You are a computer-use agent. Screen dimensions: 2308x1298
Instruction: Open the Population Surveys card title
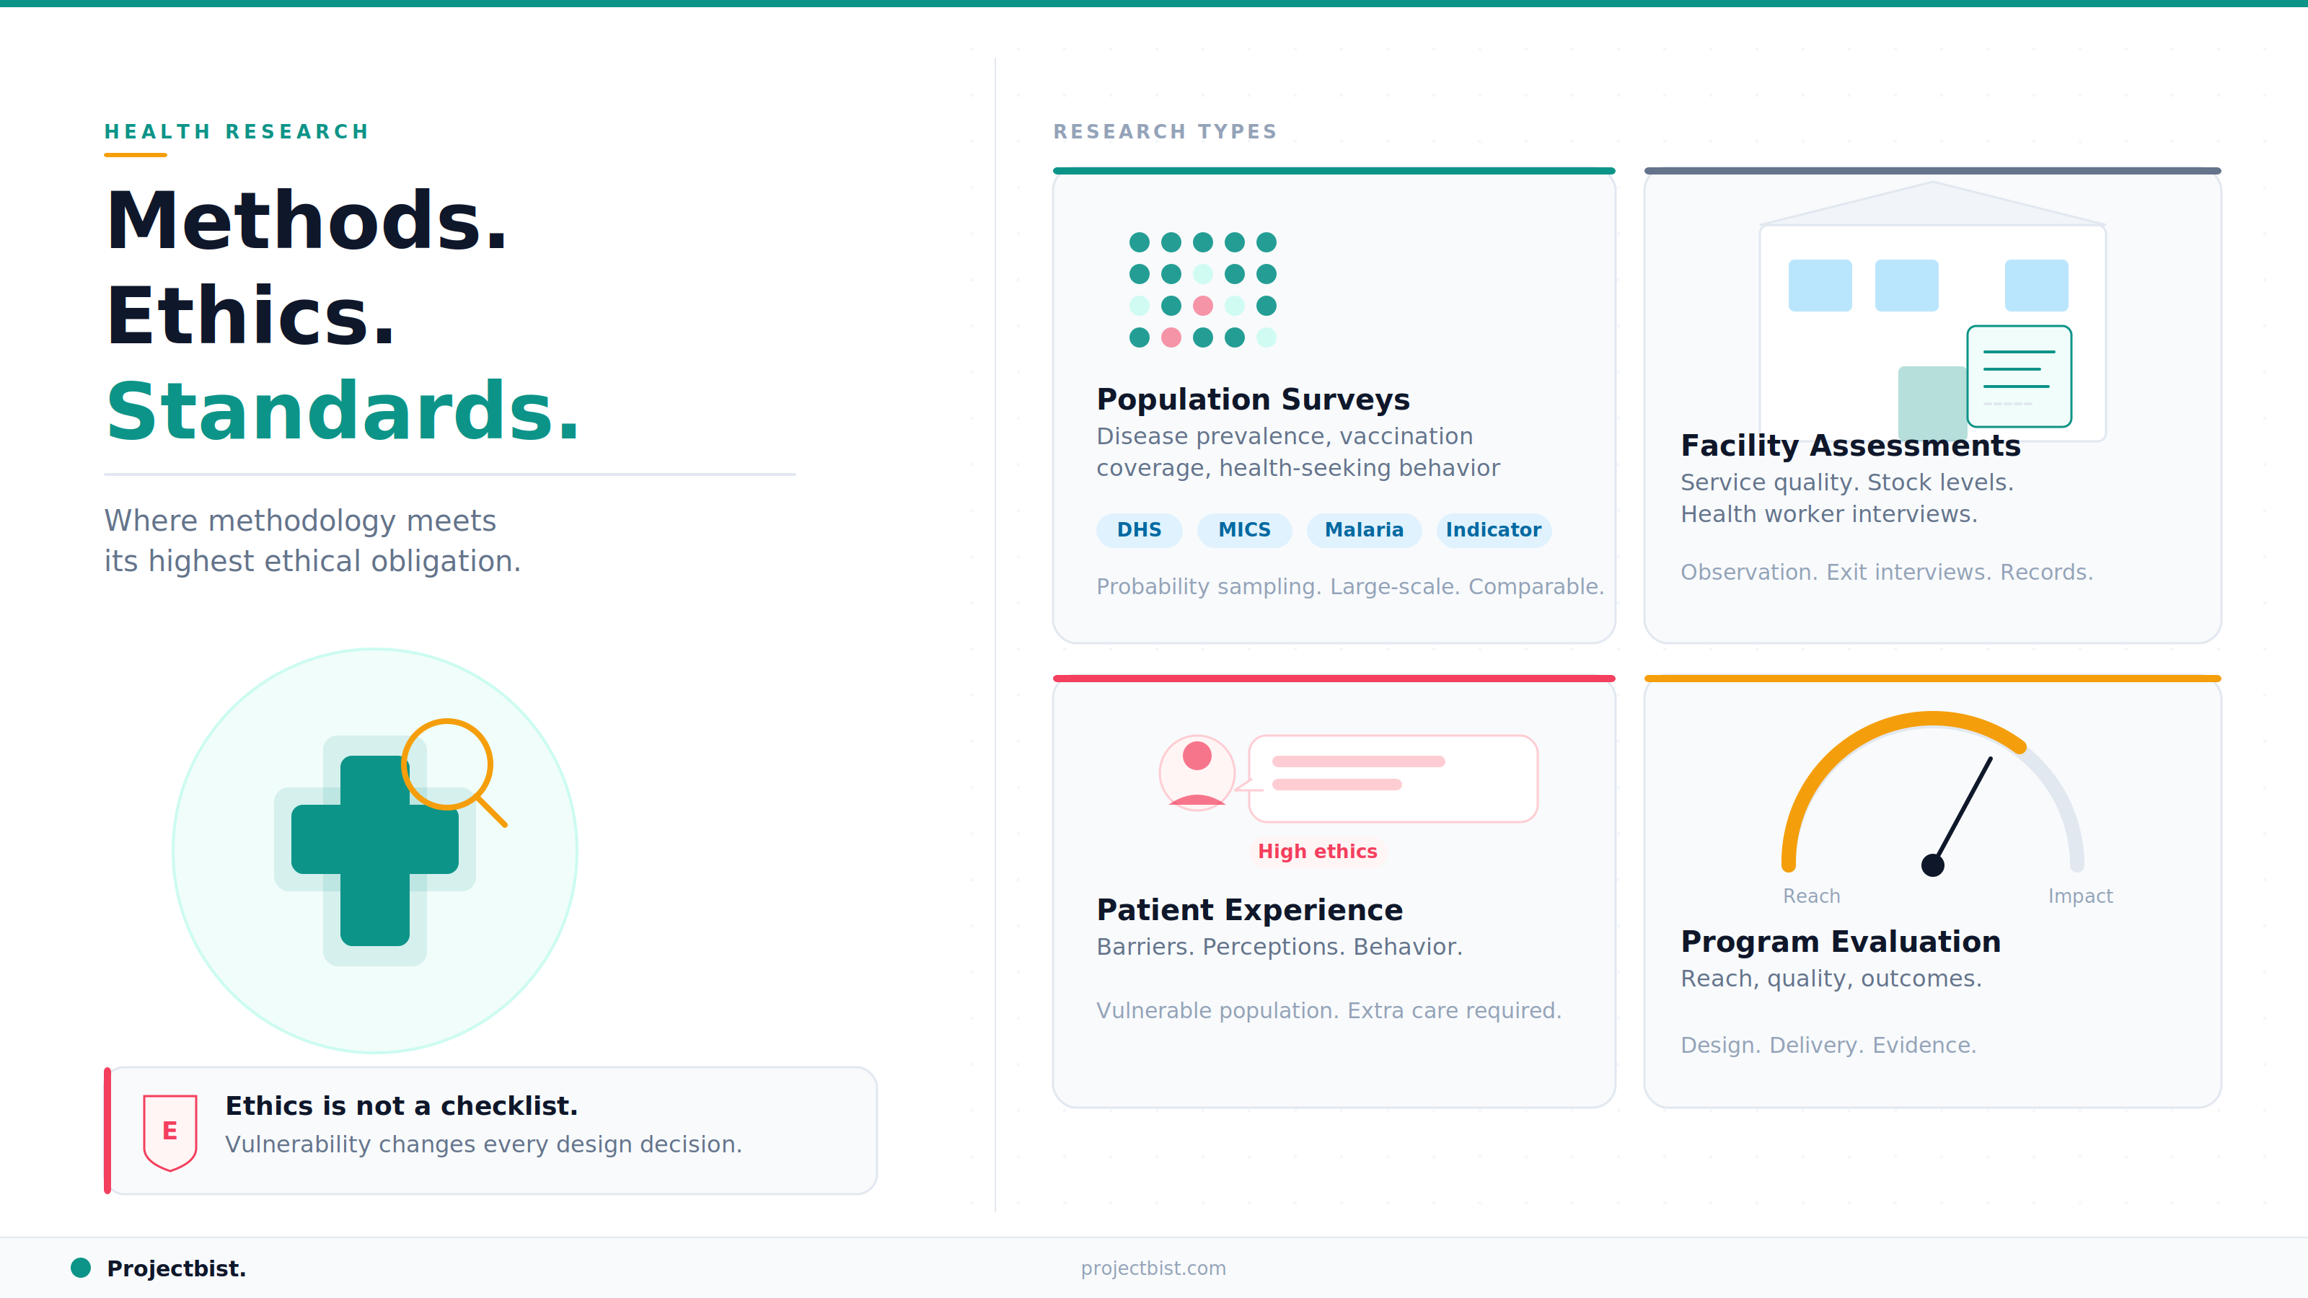[1253, 399]
